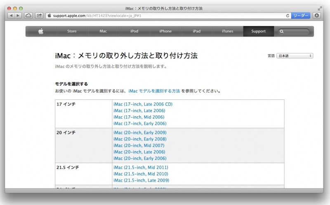Switch to the iPhone navigation tab
This screenshot has height=205, width=330.
[x=165, y=31]
